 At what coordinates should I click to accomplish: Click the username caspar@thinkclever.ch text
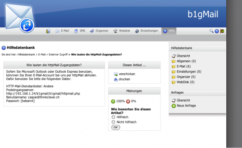44,97
